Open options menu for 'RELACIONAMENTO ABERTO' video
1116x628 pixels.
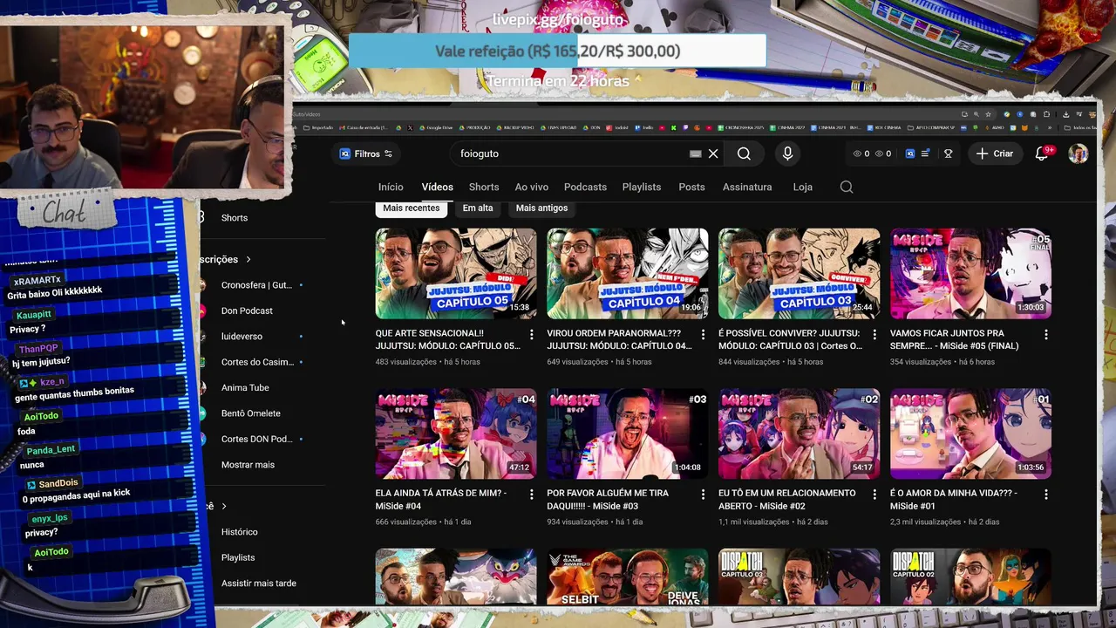pos(874,495)
